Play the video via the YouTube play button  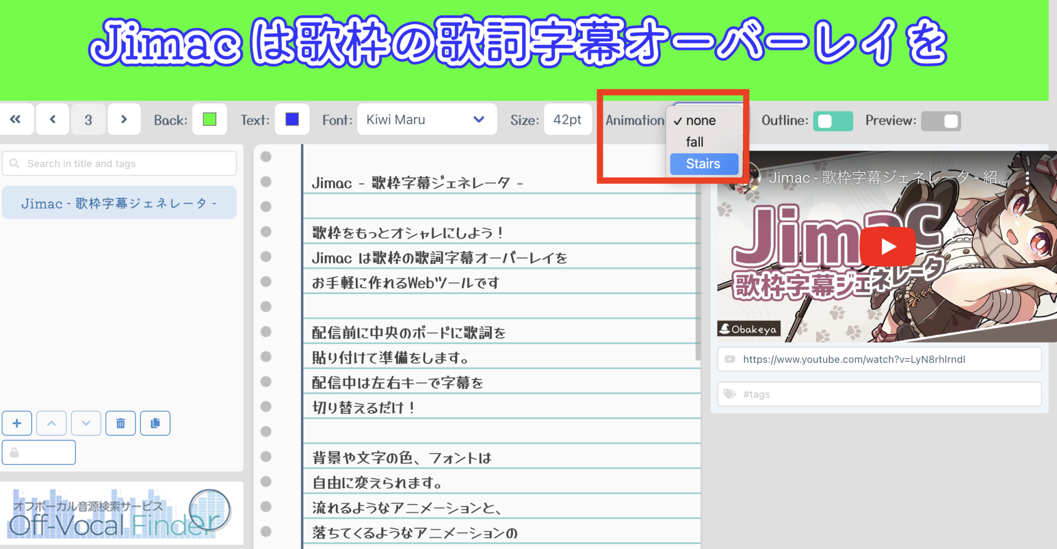pos(889,246)
